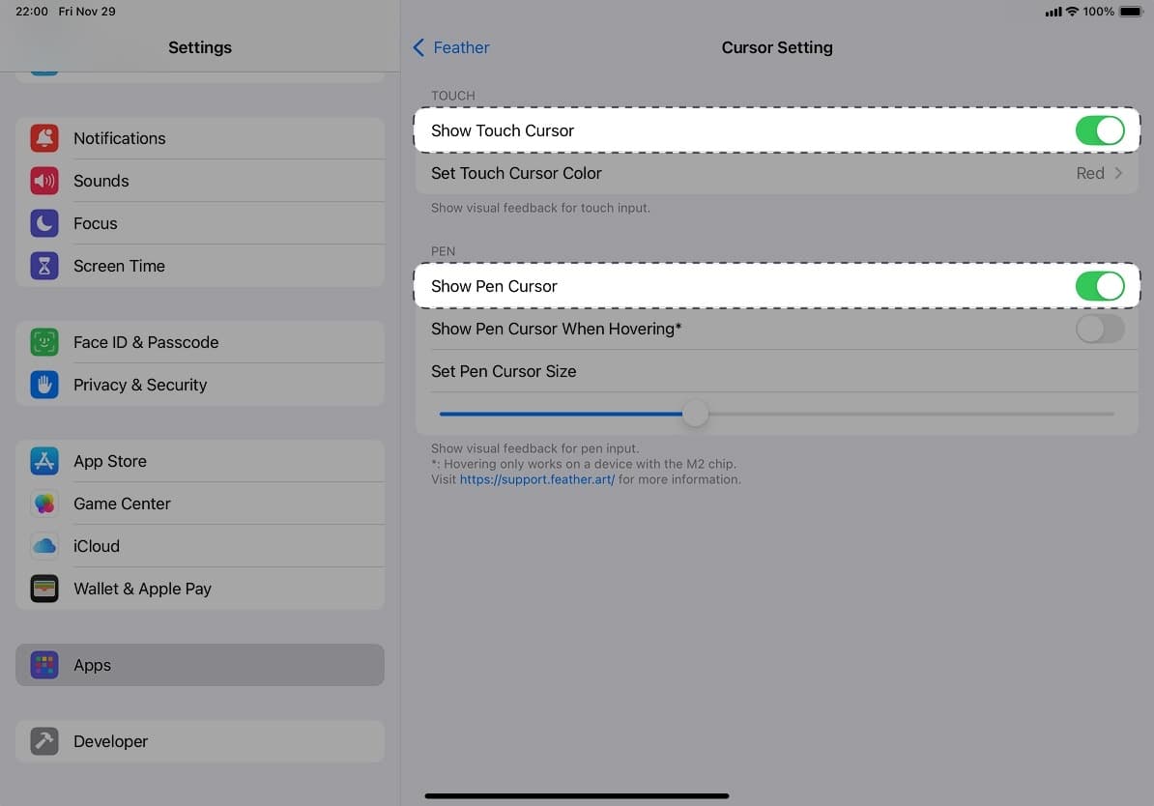Go back to Feather settings
This screenshot has width=1154, height=806.
[x=451, y=48]
